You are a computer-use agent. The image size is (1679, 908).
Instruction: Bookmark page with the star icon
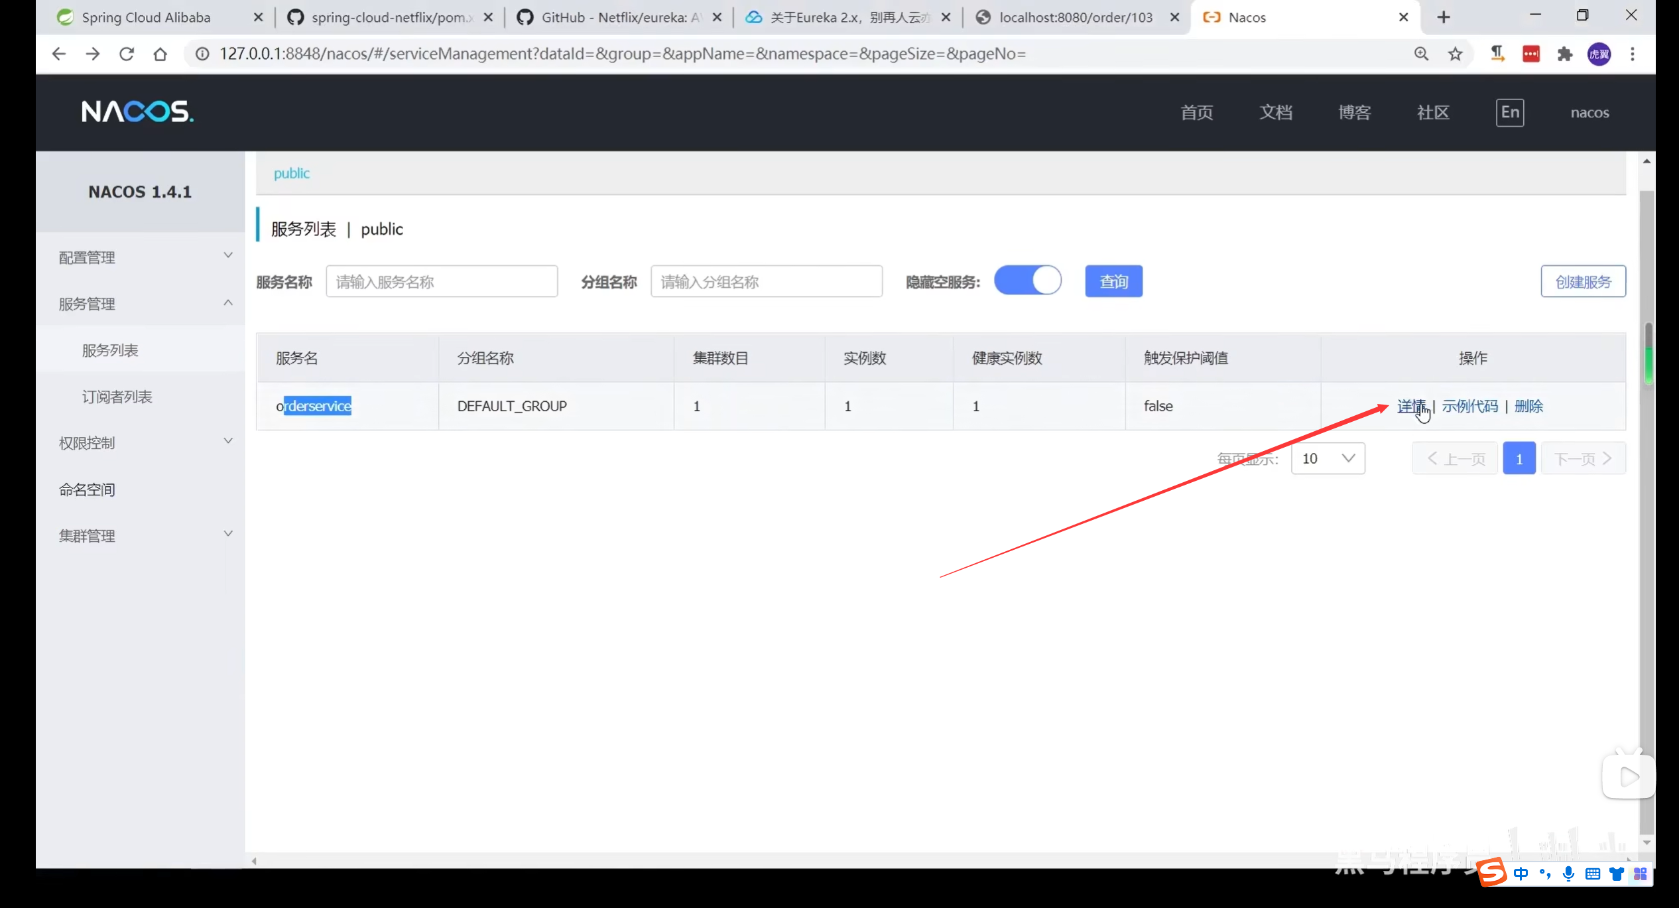coord(1455,54)
